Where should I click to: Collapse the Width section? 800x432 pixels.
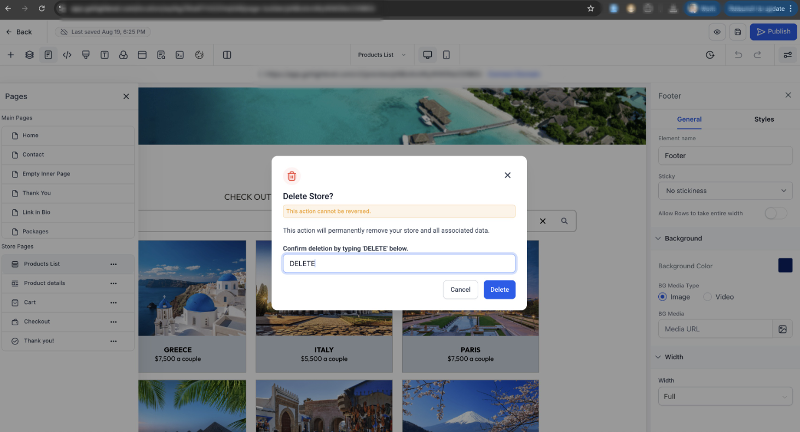658,357
